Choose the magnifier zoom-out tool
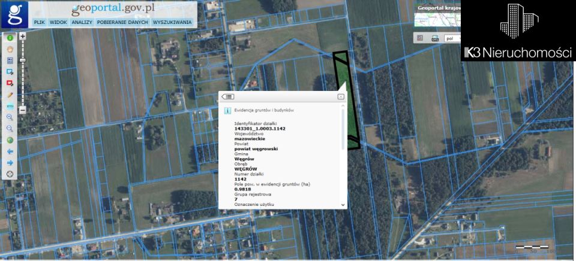Image resolution: width=576 pixels, height=261 pixels. pyautogui.click(x=10, y=128)
